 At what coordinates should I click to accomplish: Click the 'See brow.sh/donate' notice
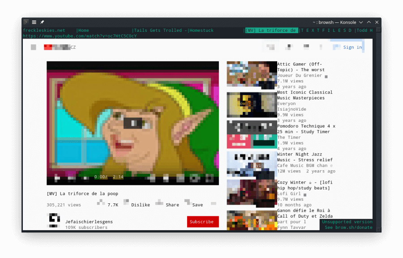[x=348, y=228]
